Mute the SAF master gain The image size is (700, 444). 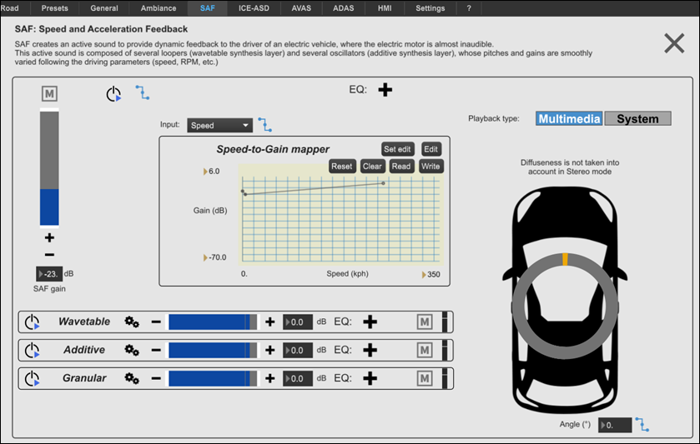coord(49,93)
